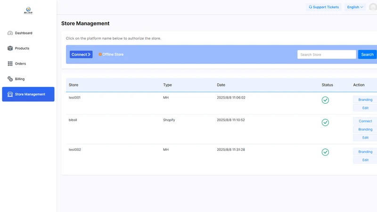Click the green status checkmark for test001
The image size is (377, 212).
(x=325, y=100)
